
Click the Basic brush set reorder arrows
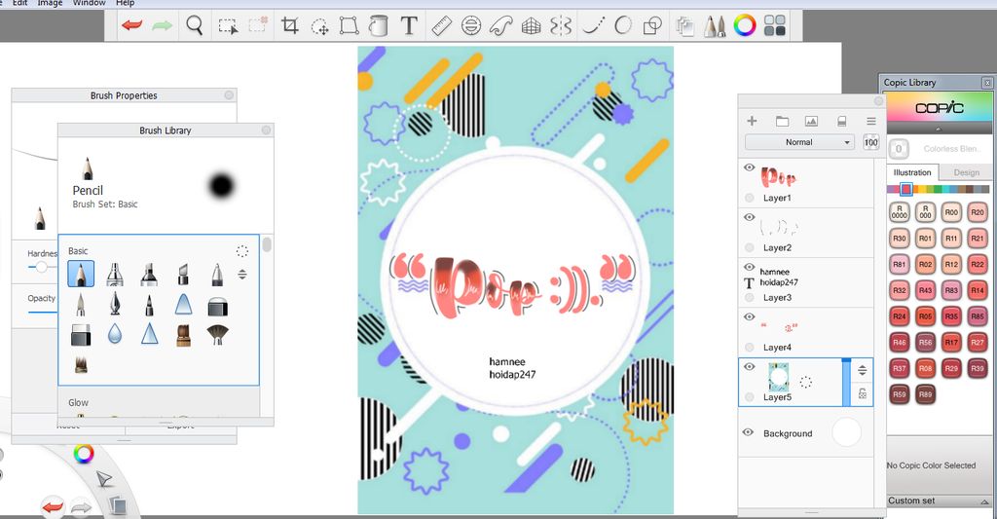tap(242, 275)
